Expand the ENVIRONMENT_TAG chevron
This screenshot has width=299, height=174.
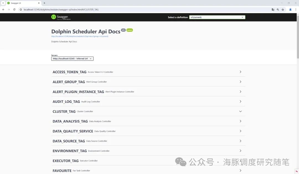(x=240, y=151)
